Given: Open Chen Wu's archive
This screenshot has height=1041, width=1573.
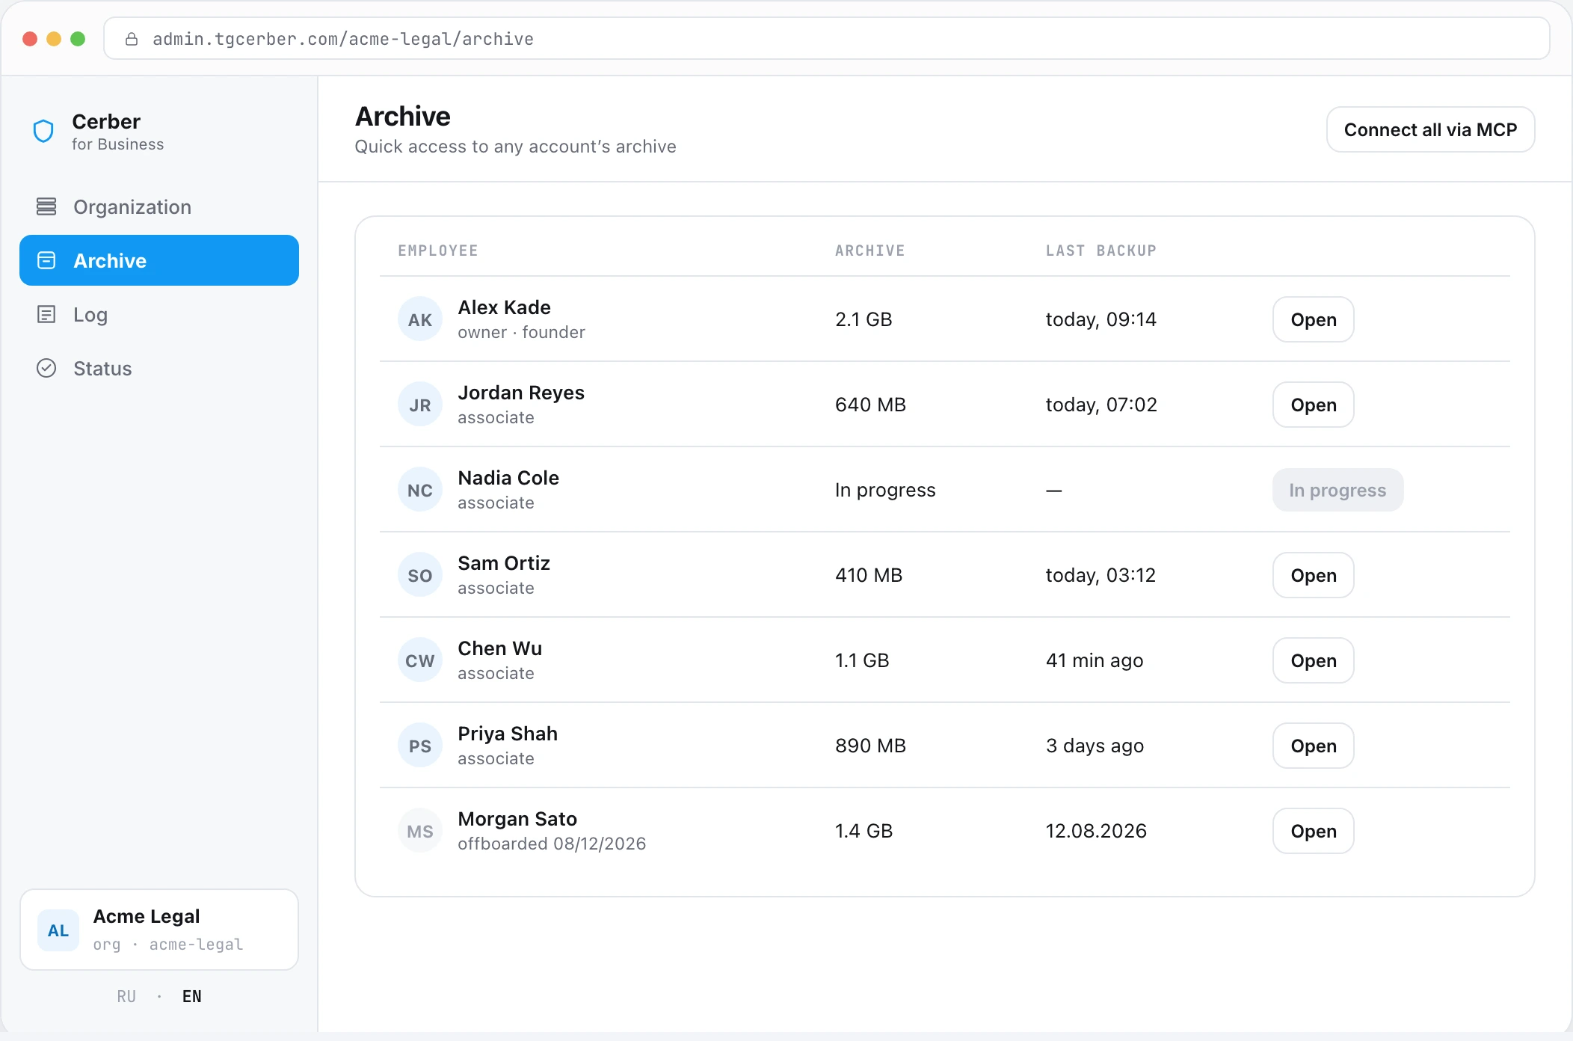Looking at the screenshot, I should 1313,660.
